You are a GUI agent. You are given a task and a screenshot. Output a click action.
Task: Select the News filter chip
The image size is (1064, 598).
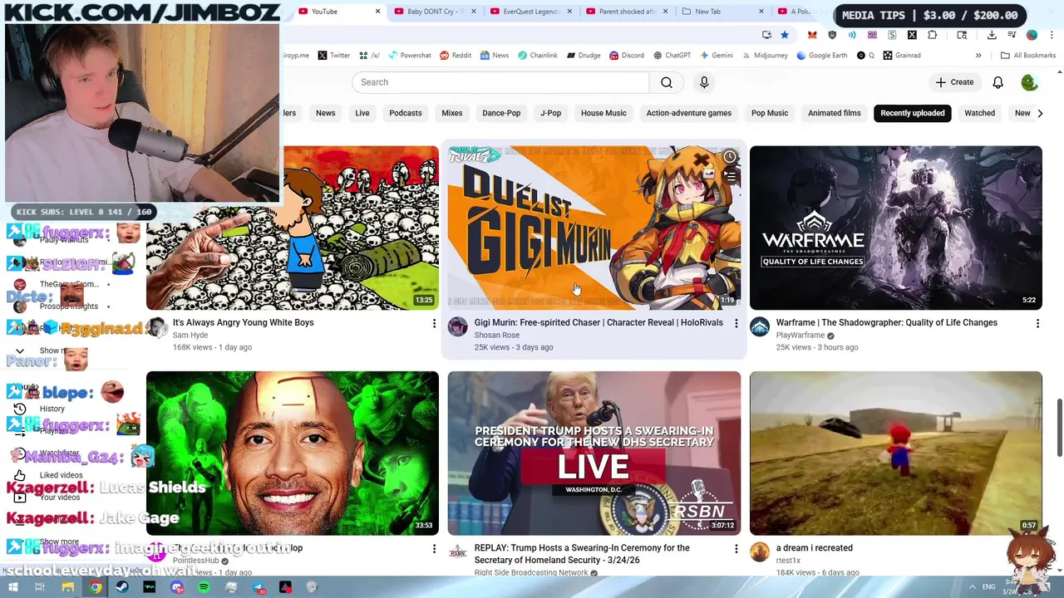click(x=325, y=113)
